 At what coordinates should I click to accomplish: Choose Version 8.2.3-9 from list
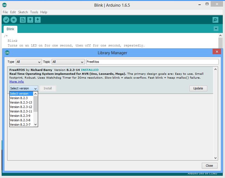coord(21,116)
